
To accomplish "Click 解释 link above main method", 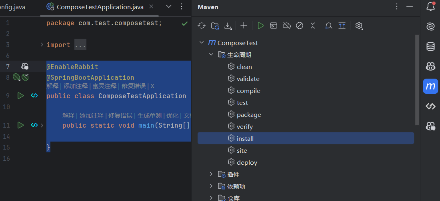I will (x=68, y=115).
